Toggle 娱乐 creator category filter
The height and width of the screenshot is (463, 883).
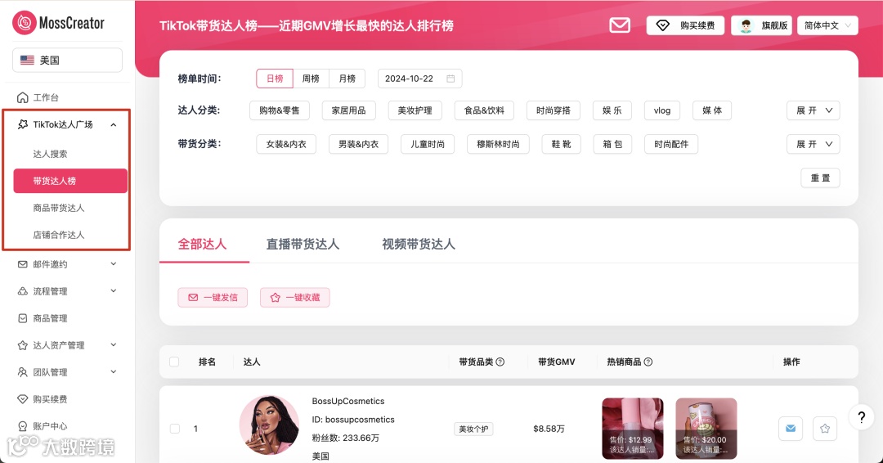coord(612,110)
